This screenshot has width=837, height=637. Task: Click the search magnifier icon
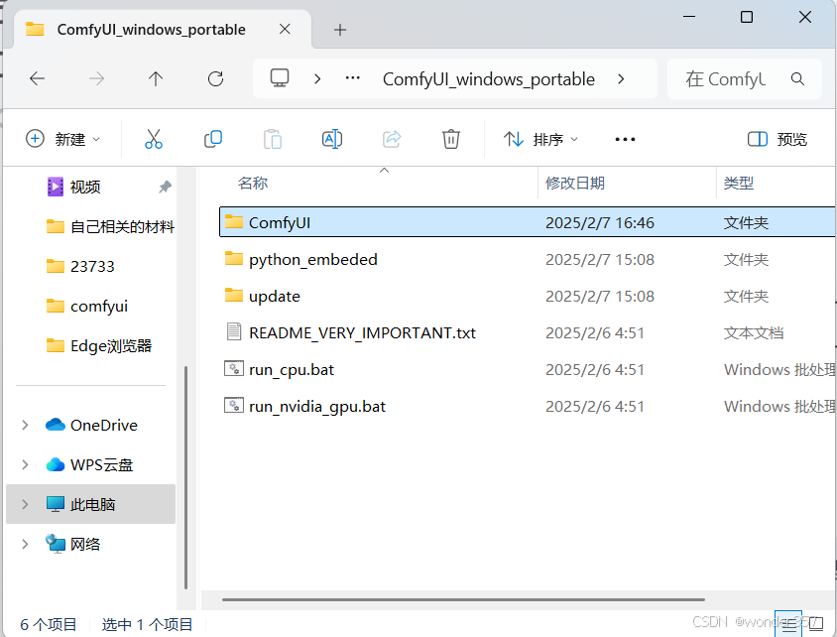pyautogui.click(x=797, y=79)
